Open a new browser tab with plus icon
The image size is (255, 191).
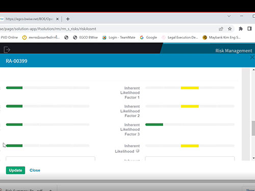point(68,19)
